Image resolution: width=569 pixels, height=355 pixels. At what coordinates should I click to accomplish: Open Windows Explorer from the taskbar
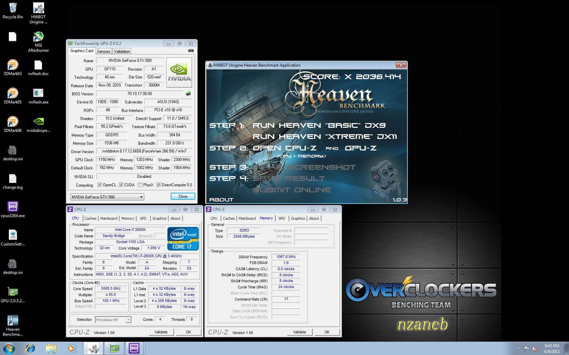[51, 348]
